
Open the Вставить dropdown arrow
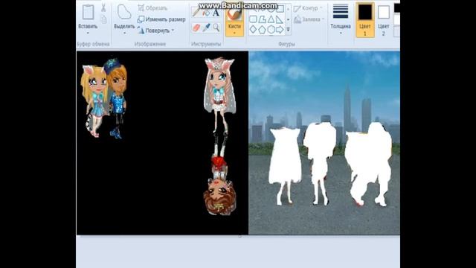click(88, 33)
